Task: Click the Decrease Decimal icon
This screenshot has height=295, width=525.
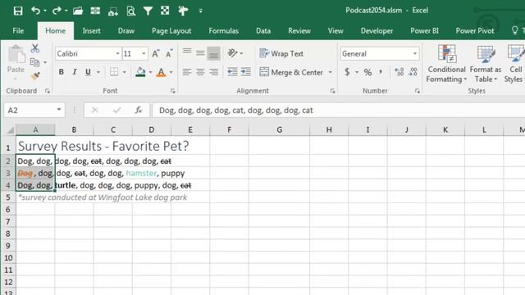Action: click(413, 72)
